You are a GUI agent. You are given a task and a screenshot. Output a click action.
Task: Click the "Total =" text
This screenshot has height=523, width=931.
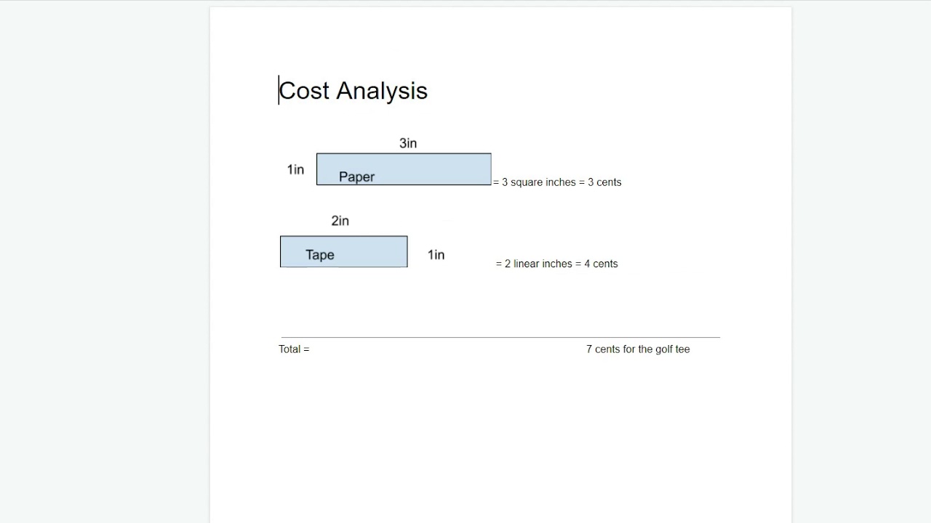click(294, 349)
